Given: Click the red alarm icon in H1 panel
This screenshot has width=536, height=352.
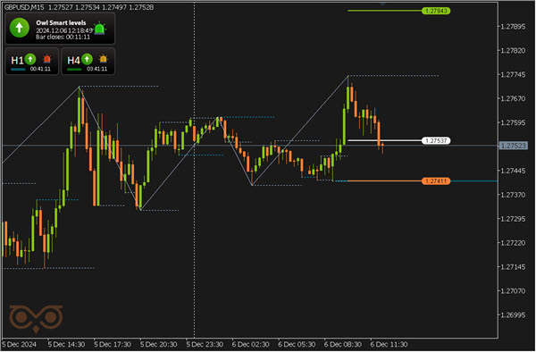Looking at the screenshot, I should [46, 59].
